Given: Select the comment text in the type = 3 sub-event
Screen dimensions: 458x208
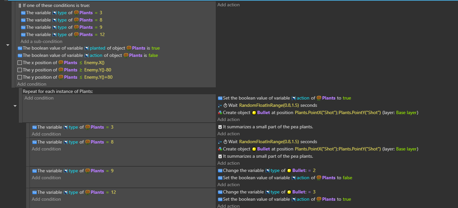Looking at the screenshot, I should (x=268, y=127).
